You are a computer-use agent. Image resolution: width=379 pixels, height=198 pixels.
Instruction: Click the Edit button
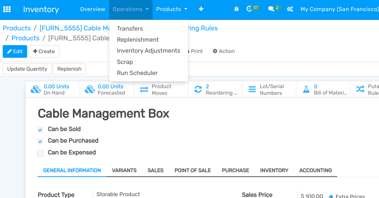15,51
